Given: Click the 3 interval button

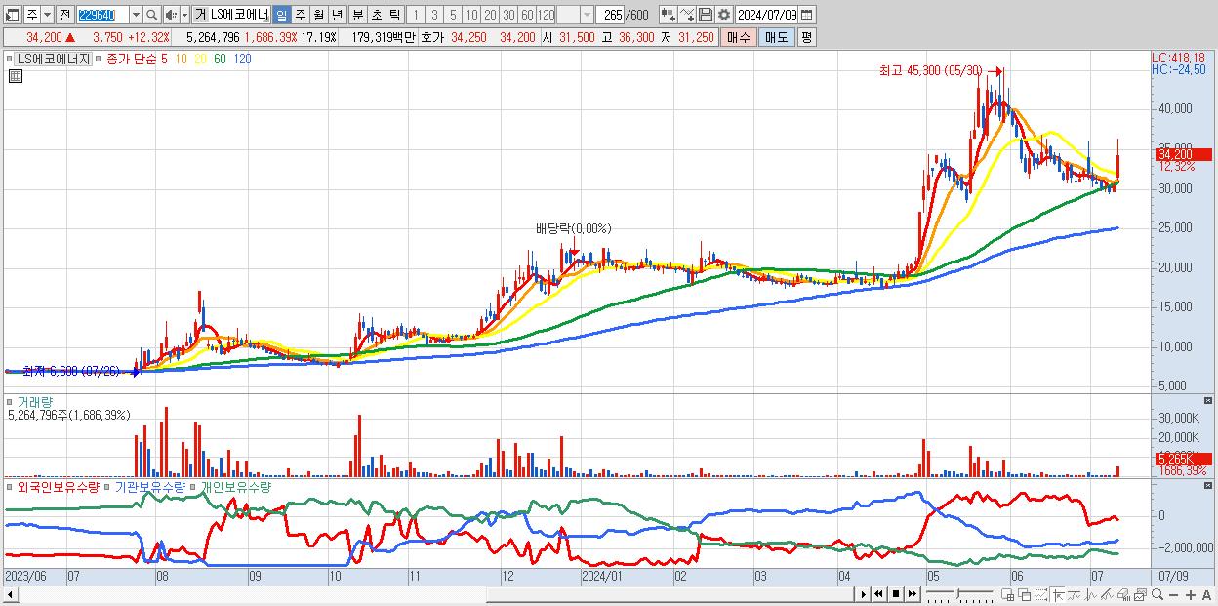Looking at the screenshot, I should click(434, 15).
